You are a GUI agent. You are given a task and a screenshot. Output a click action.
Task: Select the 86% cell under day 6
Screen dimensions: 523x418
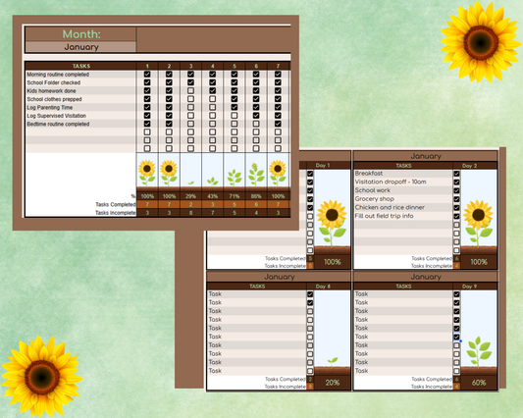click(256, 196)
